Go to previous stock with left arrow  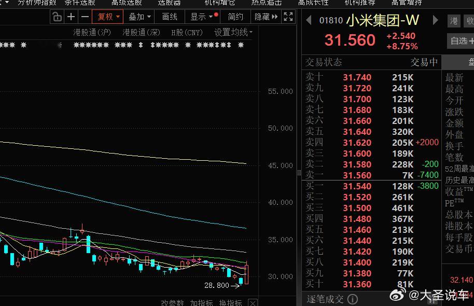coord(309,20)
